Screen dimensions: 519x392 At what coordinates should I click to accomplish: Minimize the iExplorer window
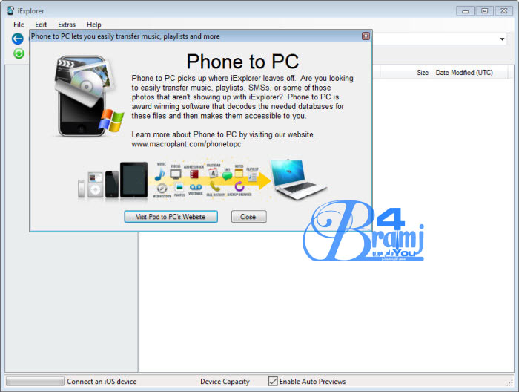(x=465, y=11)
